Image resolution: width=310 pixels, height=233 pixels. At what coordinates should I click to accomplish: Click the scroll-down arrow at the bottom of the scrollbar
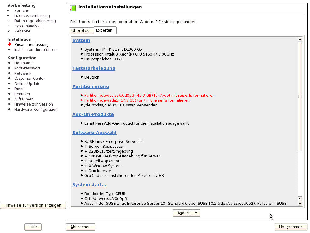pyautogui.click(x=300, y=204)
